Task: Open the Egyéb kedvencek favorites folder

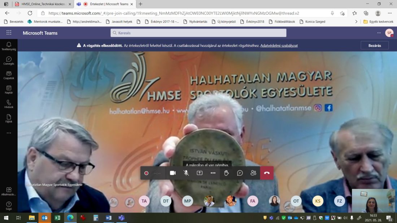Action: pos(378,22)
